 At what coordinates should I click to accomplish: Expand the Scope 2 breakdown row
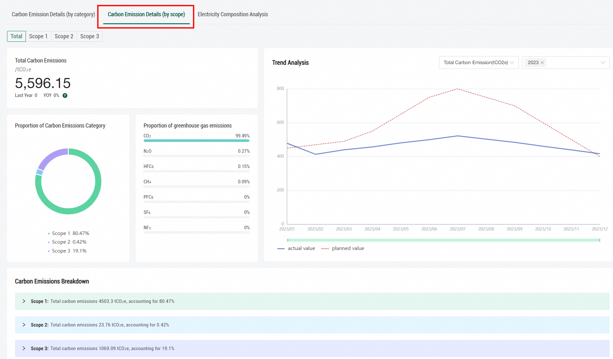click(x=24, y=325)
